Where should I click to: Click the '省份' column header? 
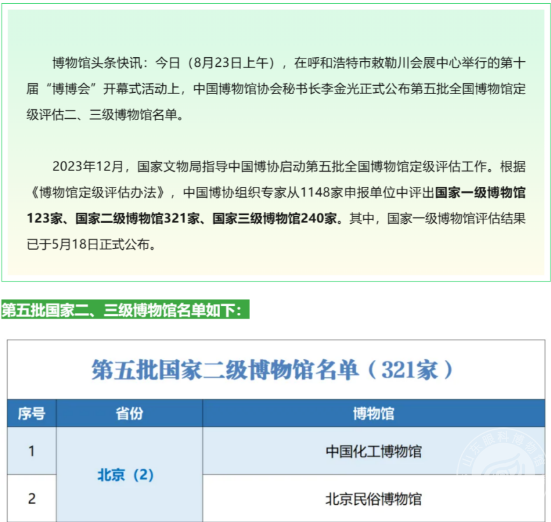point(129,413)
